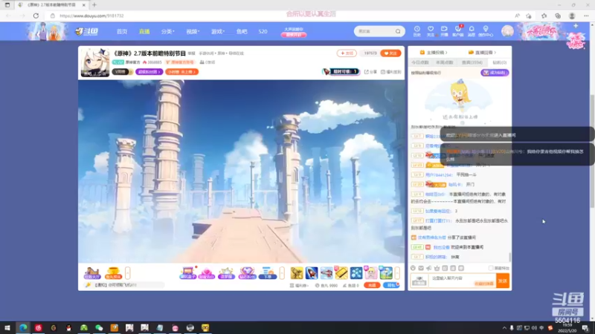Open the star crown activity icon

[226, 272]
